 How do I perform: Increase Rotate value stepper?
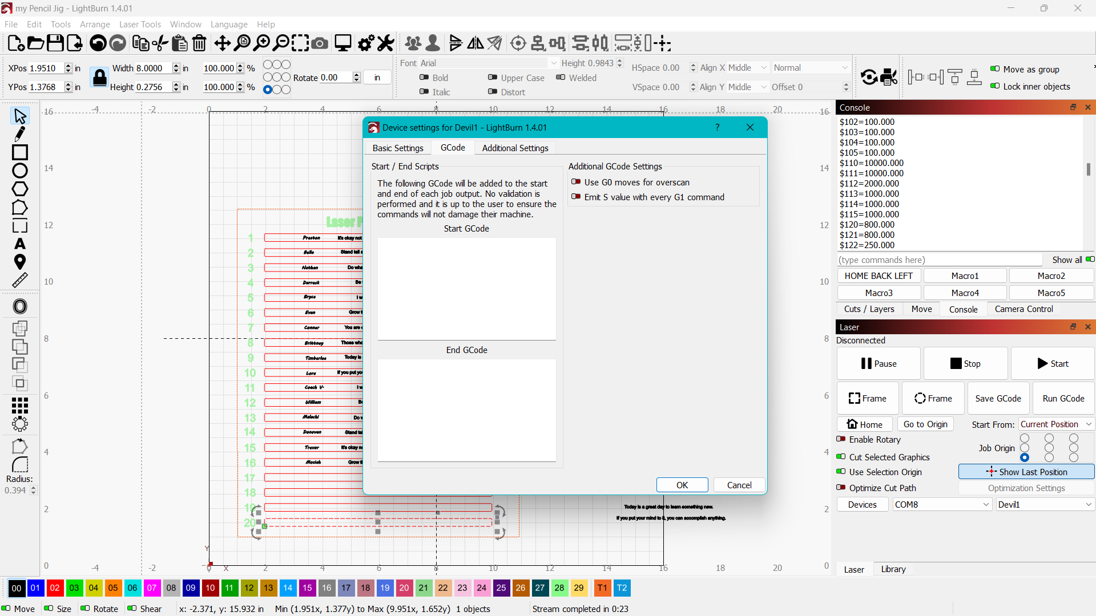(357, 75)
